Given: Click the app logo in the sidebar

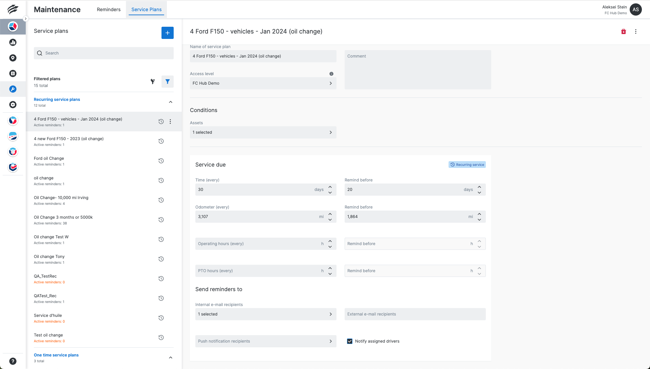Looking at the screenshot, I should pyautogui.click(x=13, y=9).
